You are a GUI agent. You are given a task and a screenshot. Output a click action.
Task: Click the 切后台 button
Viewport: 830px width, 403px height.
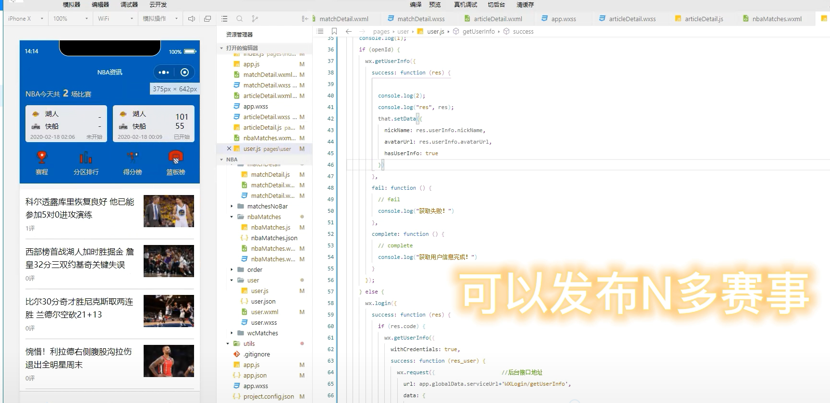(496, 4)
